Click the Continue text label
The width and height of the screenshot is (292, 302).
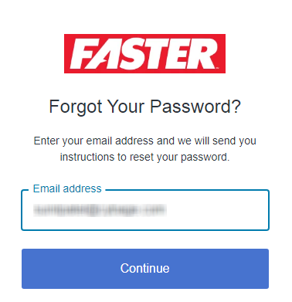point(145,268)
